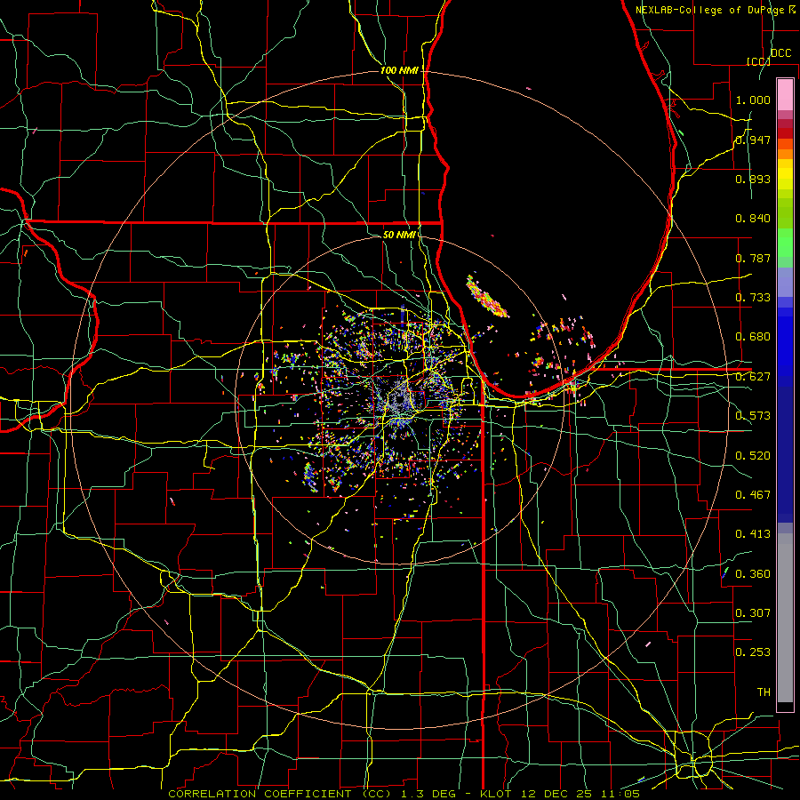This screenshot has width=800, height=800.
Task: Click the [CC] units label
Action: pos(758,61)
